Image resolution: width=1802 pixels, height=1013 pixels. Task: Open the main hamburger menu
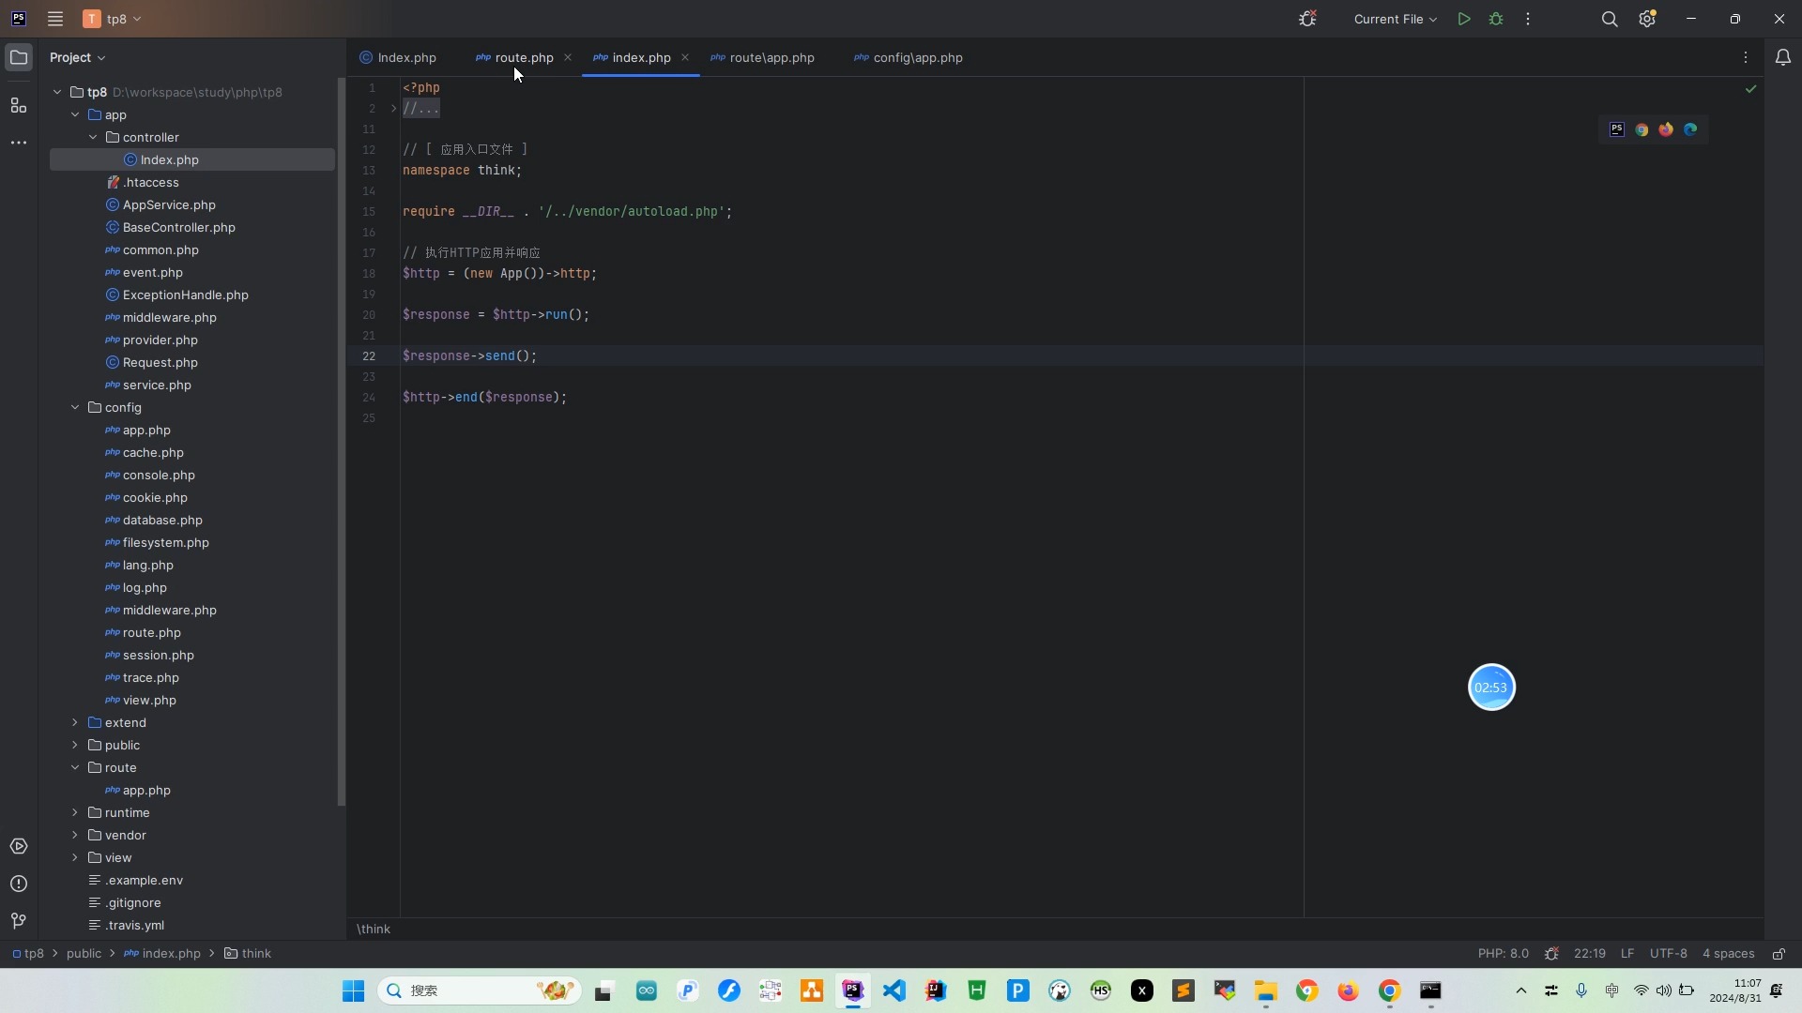point(55,19)
